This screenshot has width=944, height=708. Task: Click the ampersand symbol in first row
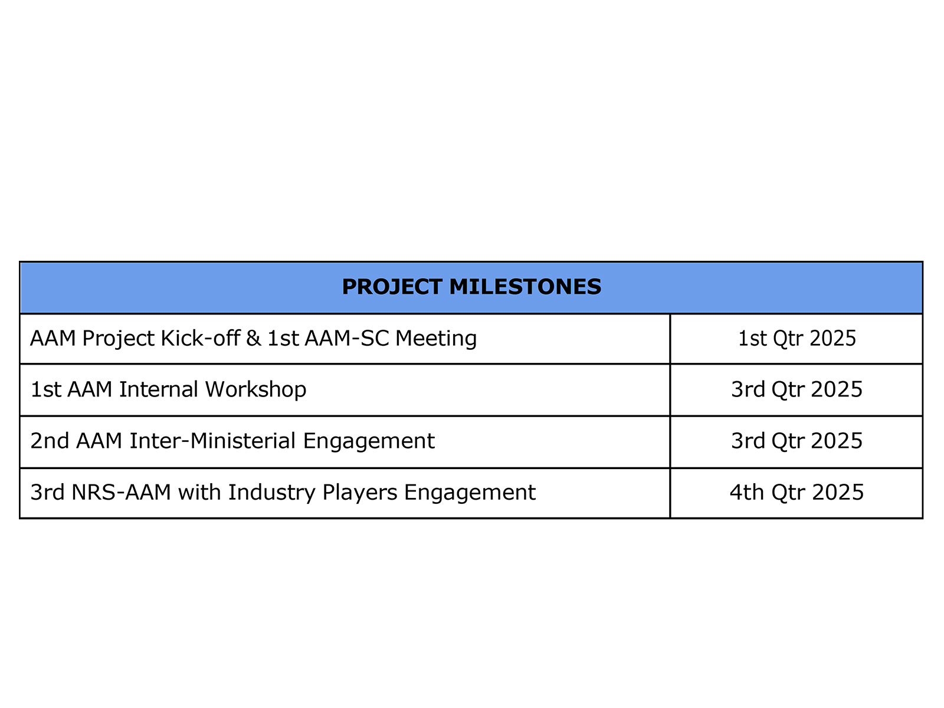(253, 339)
